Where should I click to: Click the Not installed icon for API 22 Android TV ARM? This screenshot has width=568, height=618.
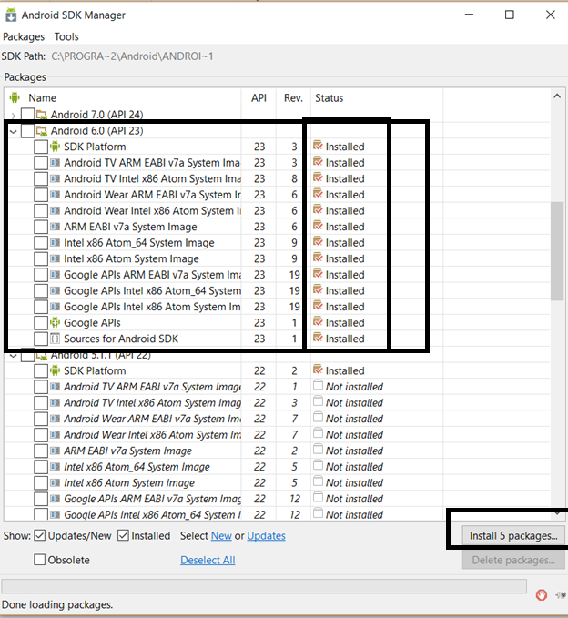(318, 385)
